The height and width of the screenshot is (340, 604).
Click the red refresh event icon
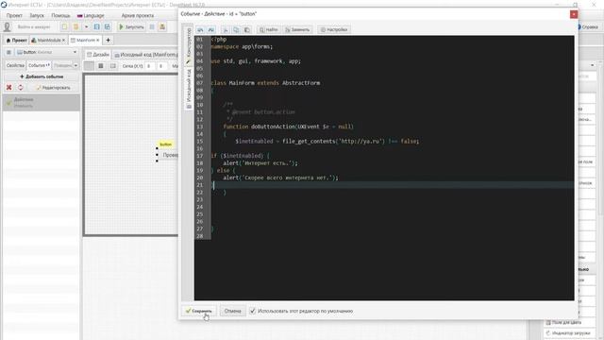pos(21,88)
